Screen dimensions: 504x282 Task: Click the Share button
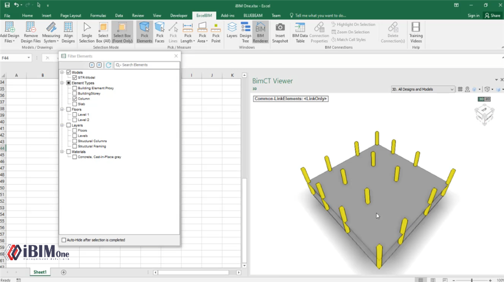pyautogui.click(x=493, y=16)
